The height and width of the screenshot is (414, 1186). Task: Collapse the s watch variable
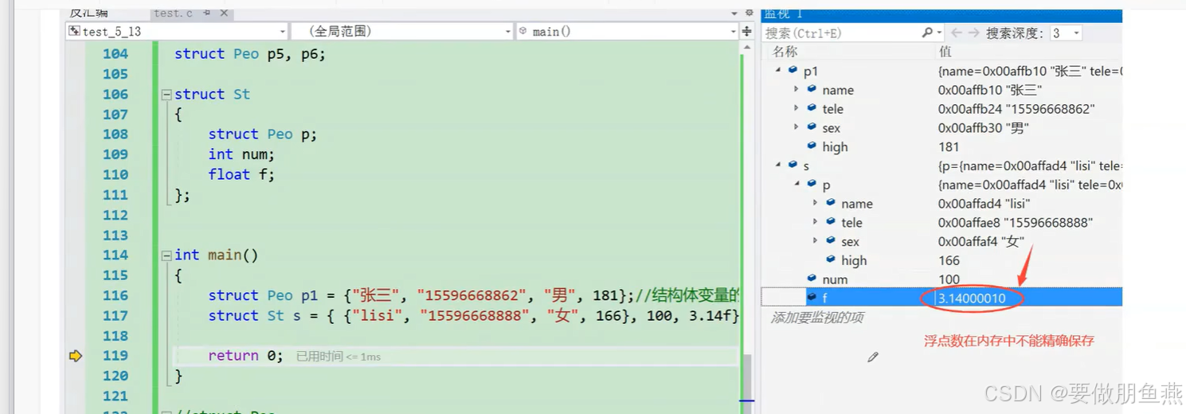778,166
